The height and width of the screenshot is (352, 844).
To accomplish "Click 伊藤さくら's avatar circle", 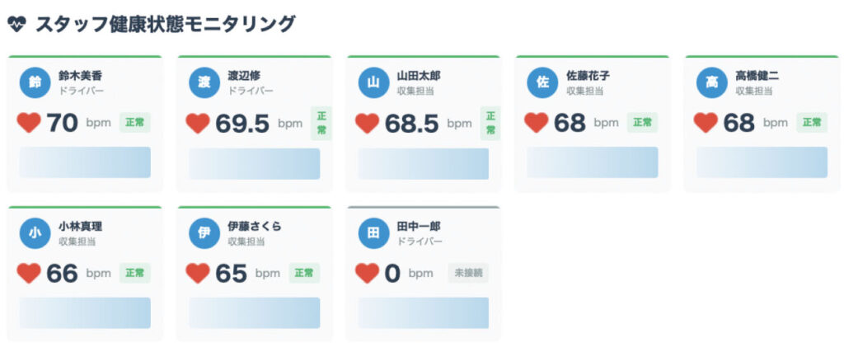I will pos(204,233).
